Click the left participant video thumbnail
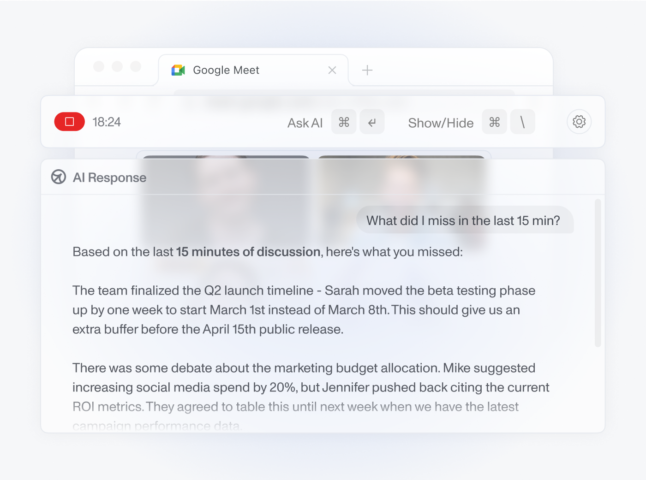The height and width of the screenshot is (480, 646). click(x=226, y=184)
